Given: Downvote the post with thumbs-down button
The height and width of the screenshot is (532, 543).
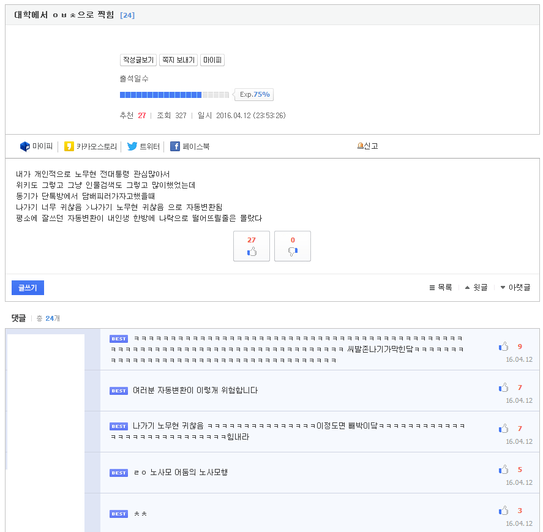Looking at the screenshot, I should pos(293,246).
